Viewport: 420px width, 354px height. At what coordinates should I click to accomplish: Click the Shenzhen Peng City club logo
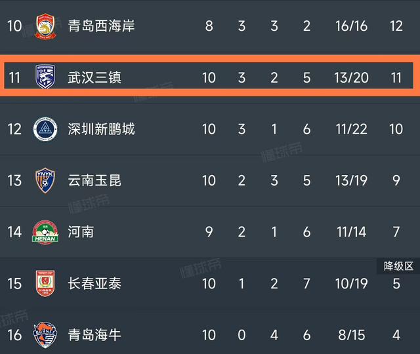46,129
